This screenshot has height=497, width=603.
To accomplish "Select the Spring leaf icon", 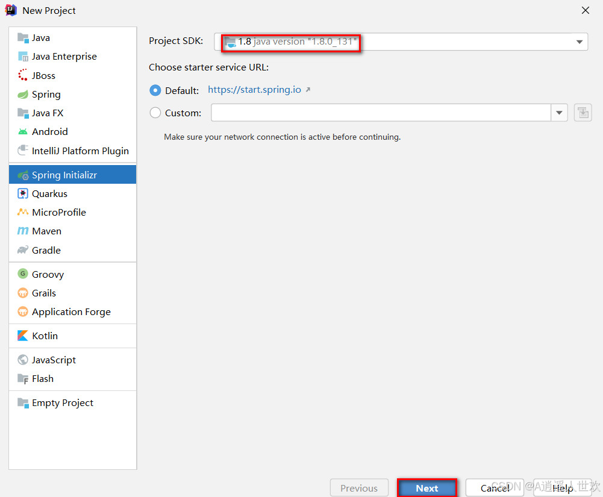I will (x=23, y=94).
